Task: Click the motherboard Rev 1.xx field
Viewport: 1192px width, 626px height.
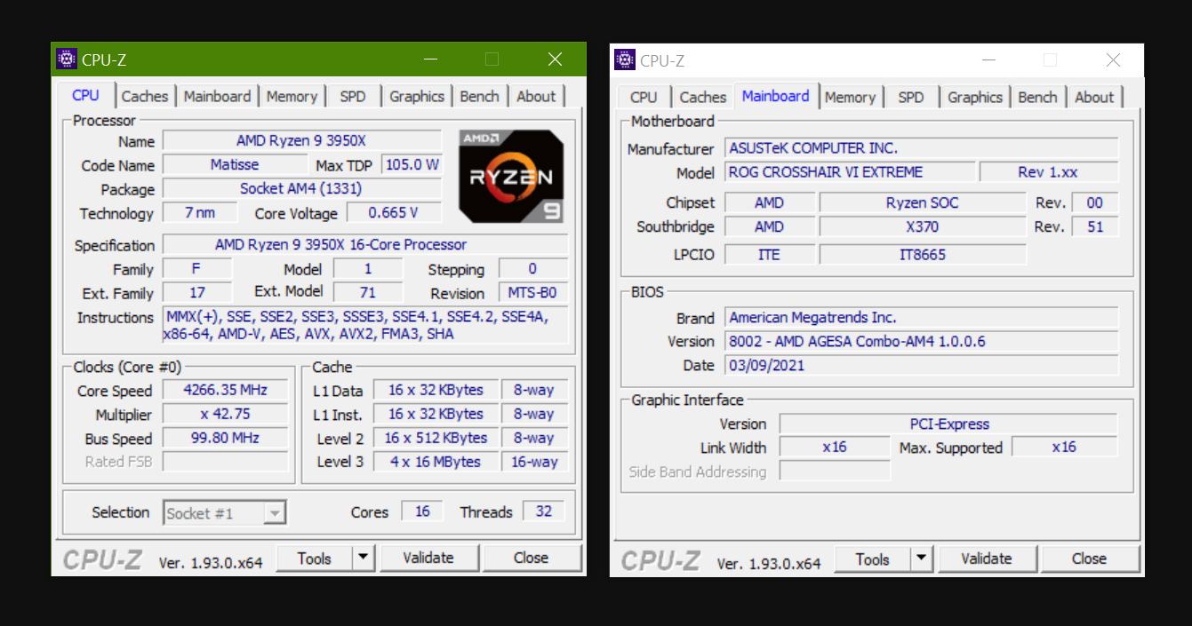Action: click(x=1049, y=172)
